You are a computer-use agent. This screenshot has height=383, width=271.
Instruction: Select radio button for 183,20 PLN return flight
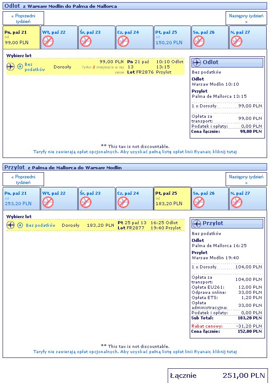point(20,225)
